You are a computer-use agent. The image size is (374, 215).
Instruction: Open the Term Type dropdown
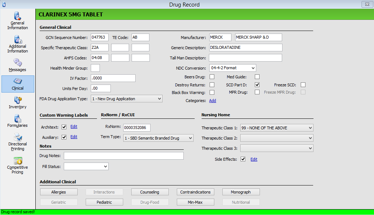(158, 138)
